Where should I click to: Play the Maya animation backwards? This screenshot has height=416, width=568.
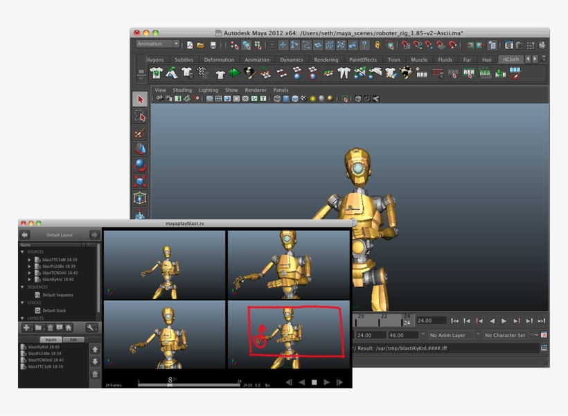(x=492, y=321)
